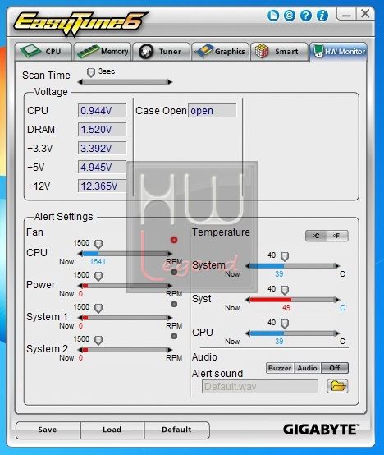Open the help question mark icon

(x=306, y=16)
